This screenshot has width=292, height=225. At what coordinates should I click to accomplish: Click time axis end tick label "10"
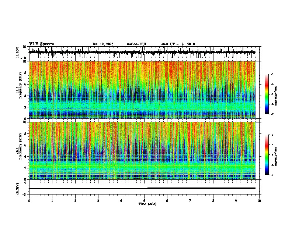point(259,201)
